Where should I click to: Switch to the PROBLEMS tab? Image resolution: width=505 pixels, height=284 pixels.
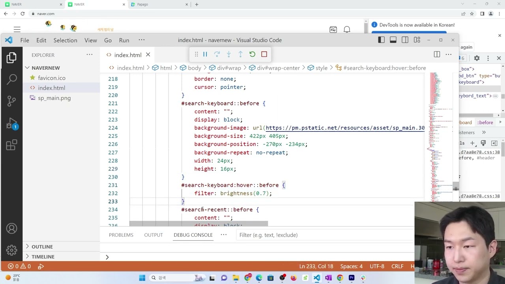(x=121, y=235)
